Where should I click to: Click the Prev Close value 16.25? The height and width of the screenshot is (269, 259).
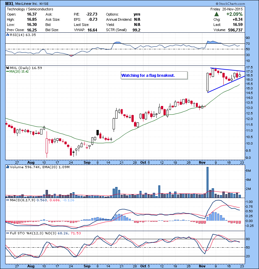(32, 30)
